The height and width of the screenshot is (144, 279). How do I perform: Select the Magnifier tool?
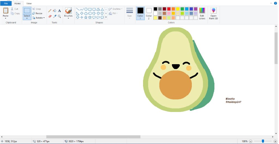coord(59,16)
